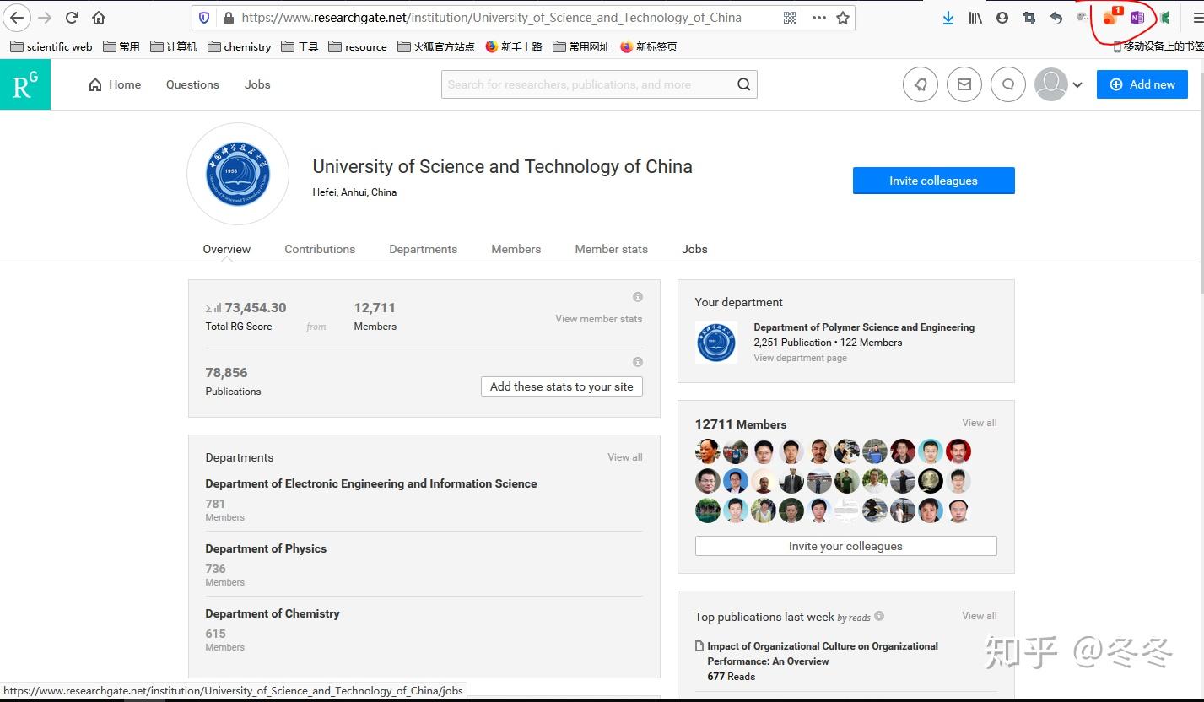This screenshot has width=1204, height=702.
Task: Open the 火狐官方站点 bookmark folder
Action: [436, 46]
